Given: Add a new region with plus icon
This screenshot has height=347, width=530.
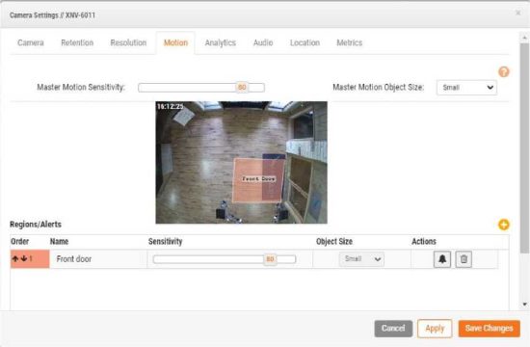Looking at the screenshot, I should click(x=504, y=225).
